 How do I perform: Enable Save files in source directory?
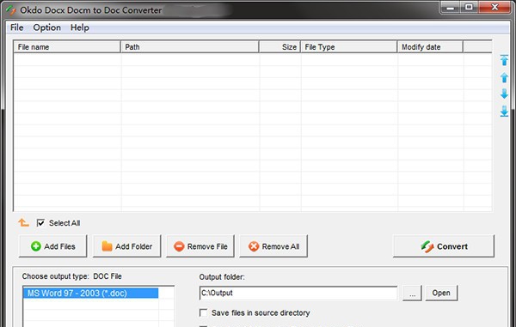pos(203,312)
